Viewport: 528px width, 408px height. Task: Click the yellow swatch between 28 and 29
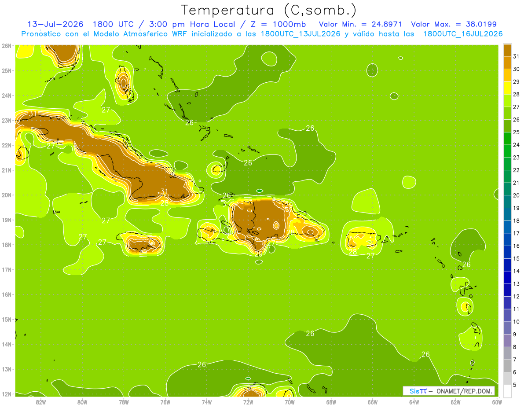coord(508,88)
